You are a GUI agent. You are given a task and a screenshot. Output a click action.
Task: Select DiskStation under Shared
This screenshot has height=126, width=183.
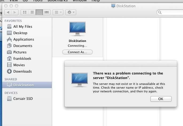tap(27, 85)
